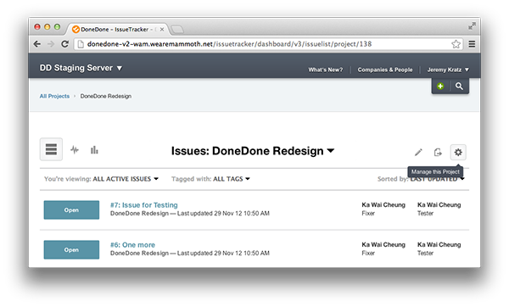This screenshot has width=509, height=307.
Task: Expand the Issues: DoneDone Redesign project dropdown
Action: pyautogui.click(x=253, y=151)
